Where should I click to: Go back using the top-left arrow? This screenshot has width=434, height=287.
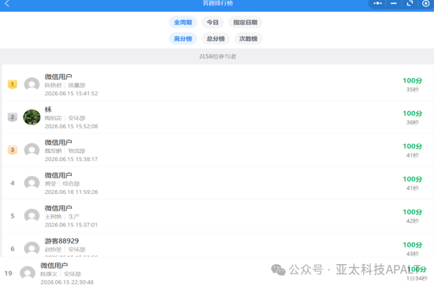tap(7, 3)
